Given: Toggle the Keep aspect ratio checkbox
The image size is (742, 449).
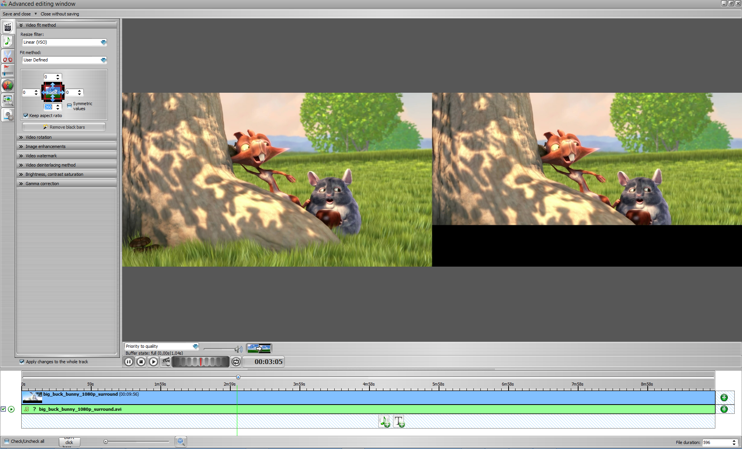Looking at the screenshot, I should click(x=26, y=116).
